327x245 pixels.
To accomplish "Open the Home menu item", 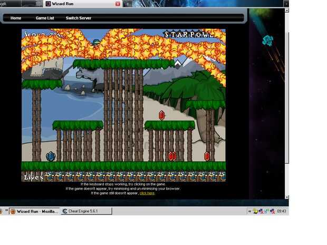I will tap(16, 18).
